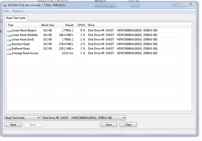This screenshot has height=141, width=202.
Task: Click the CPU% column header
Action: coord(81,25)
